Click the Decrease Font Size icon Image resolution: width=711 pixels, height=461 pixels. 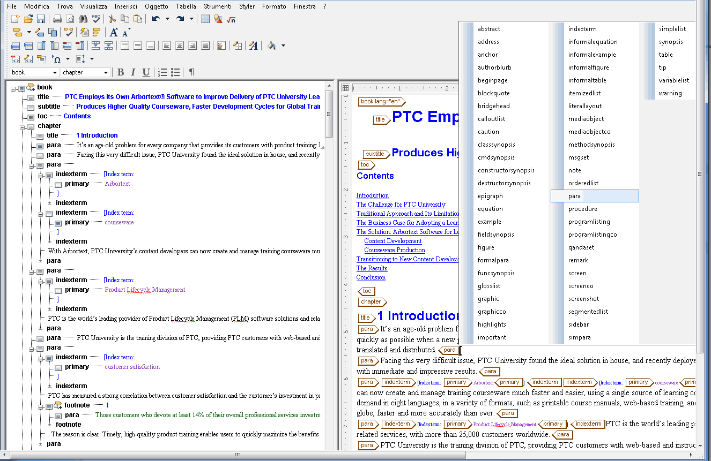(x=127, y=33)
